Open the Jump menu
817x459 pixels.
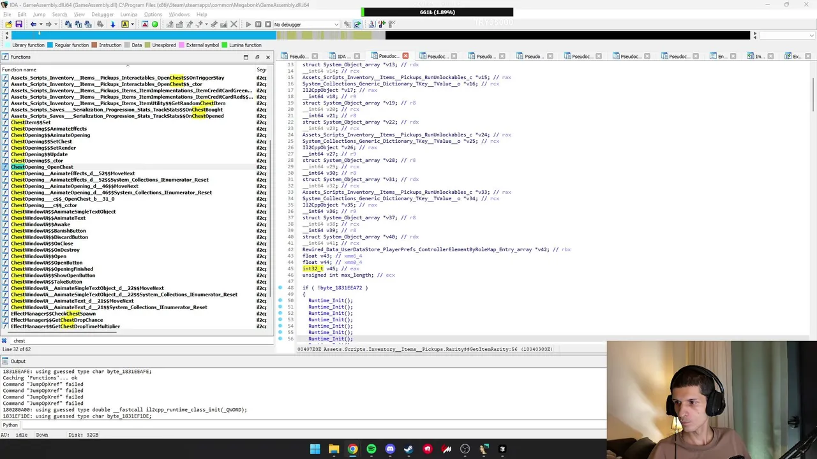(39, 14)
